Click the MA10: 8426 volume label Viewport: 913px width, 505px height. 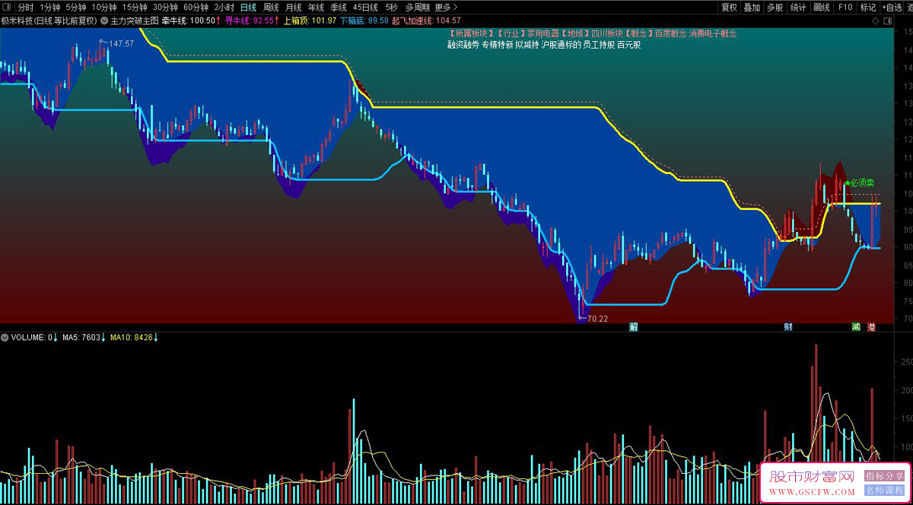[132, 337]
